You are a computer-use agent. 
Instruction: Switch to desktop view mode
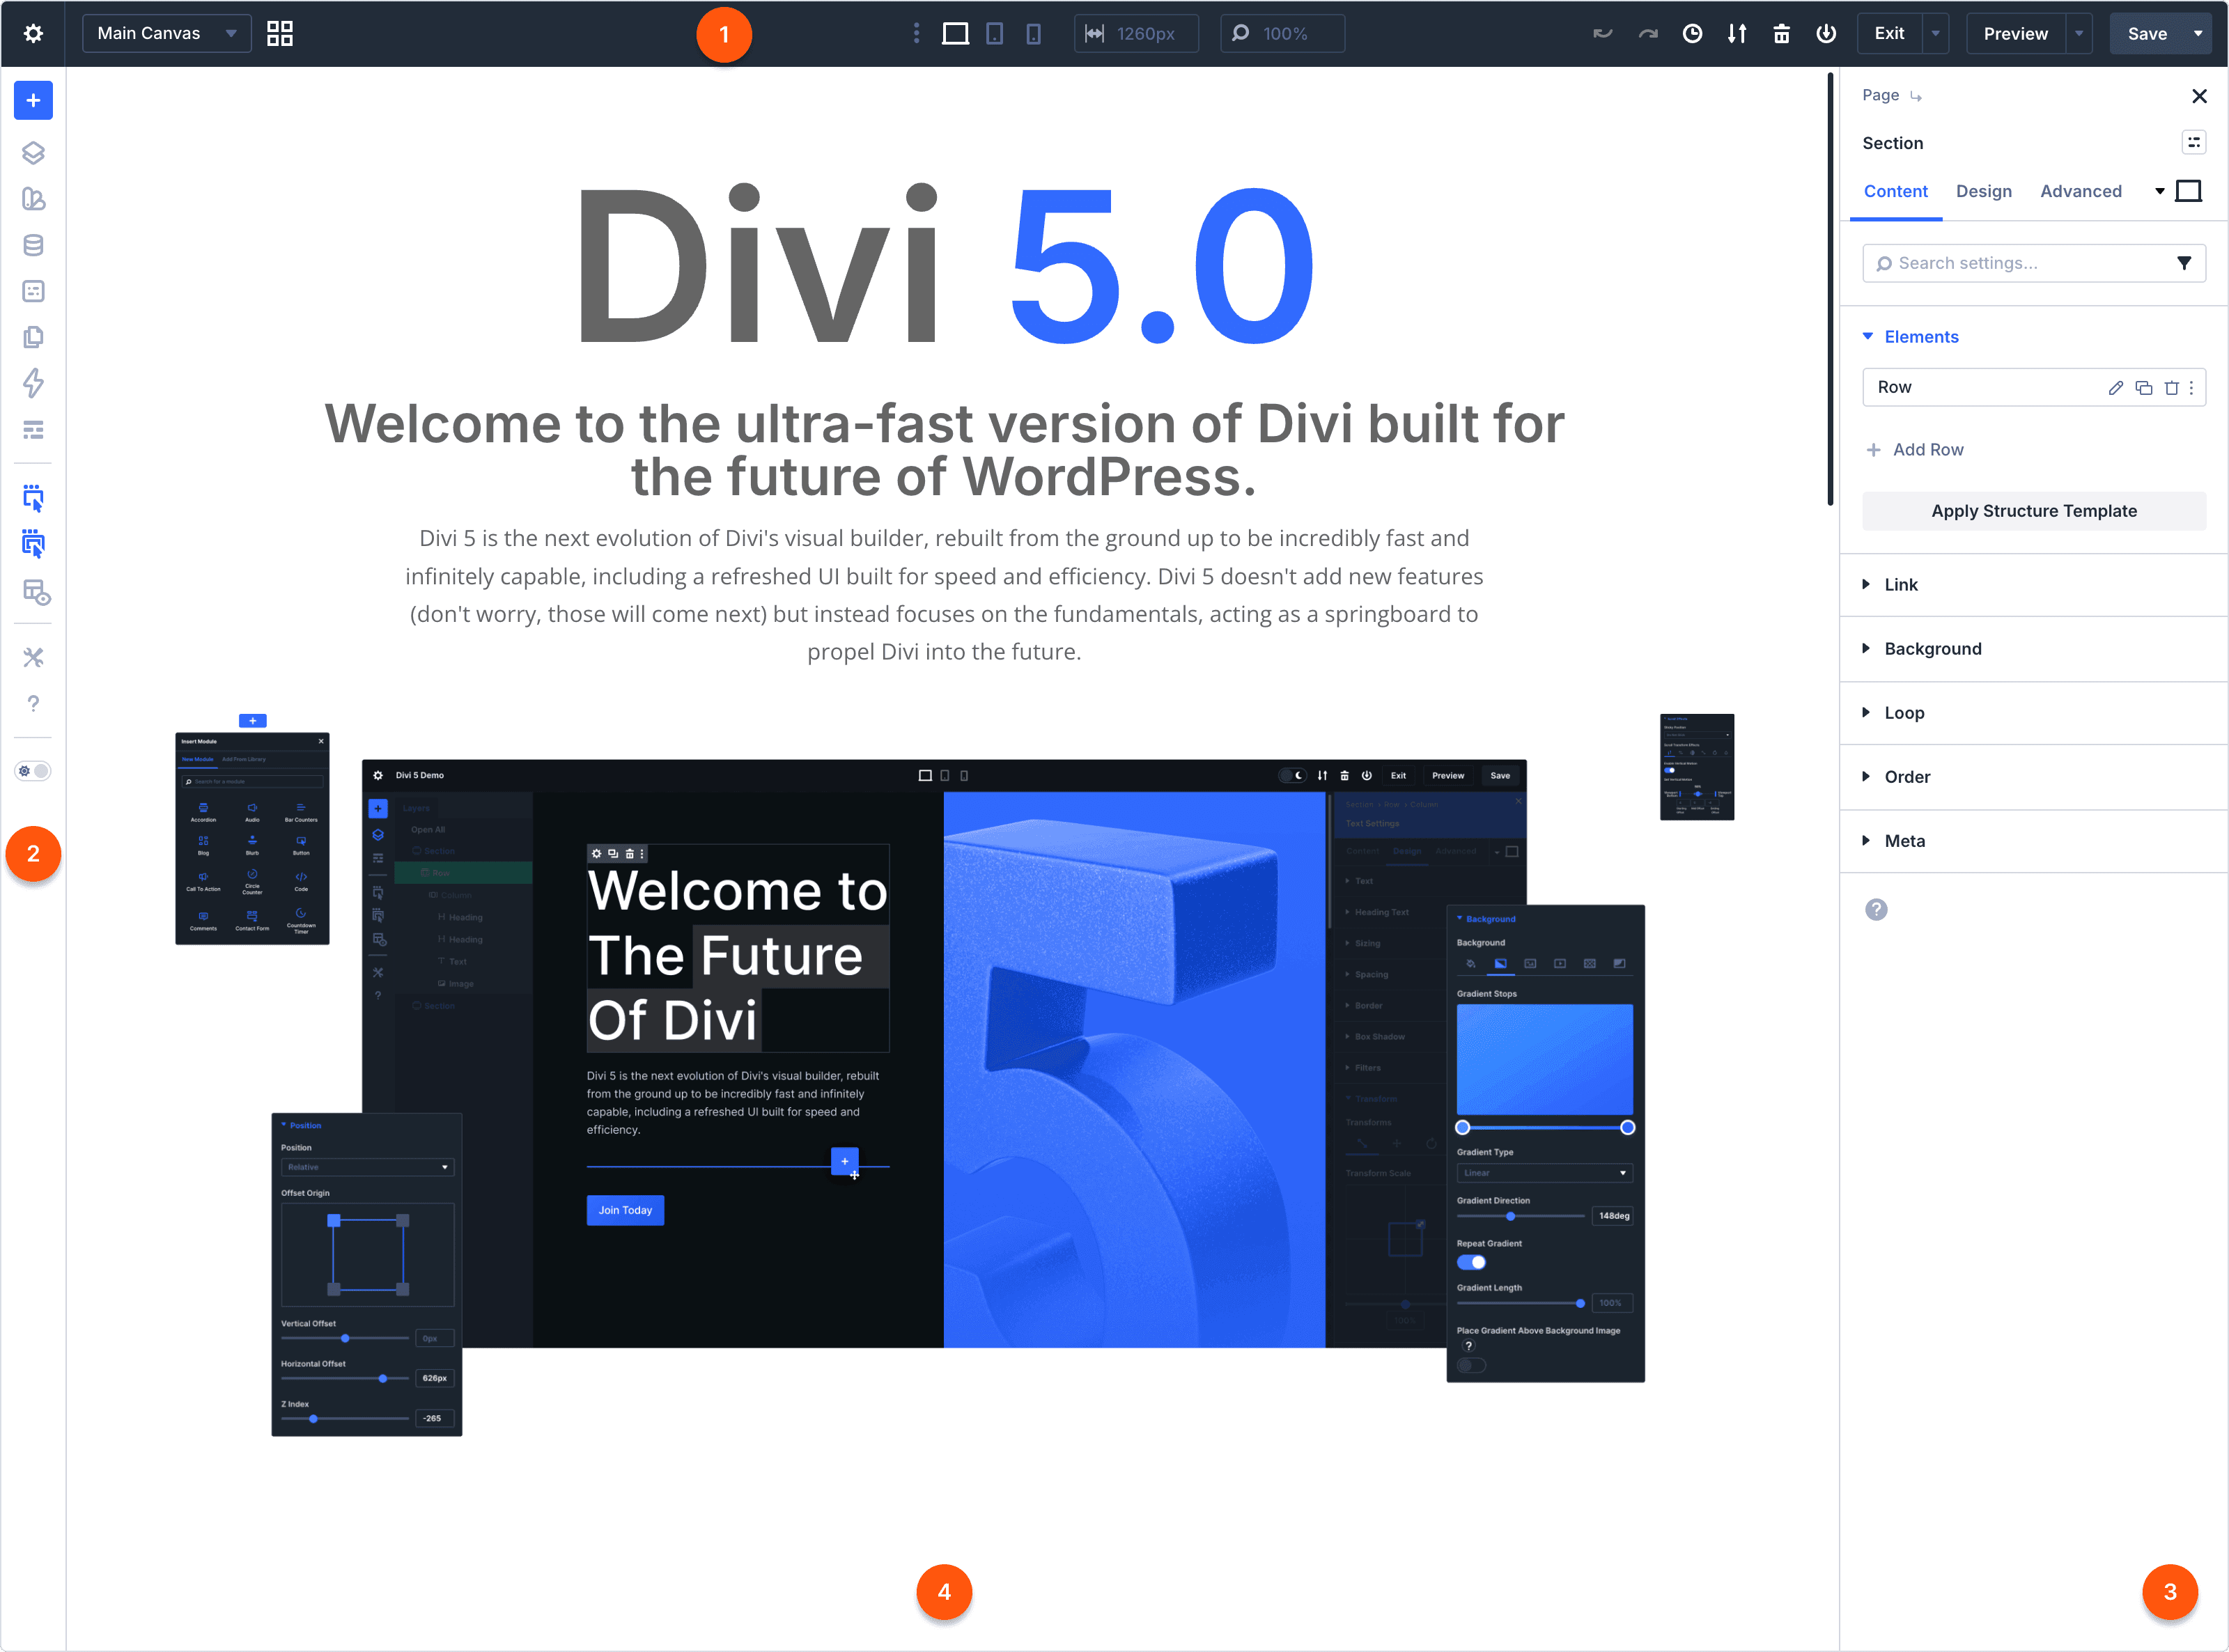tap(955, 34)
